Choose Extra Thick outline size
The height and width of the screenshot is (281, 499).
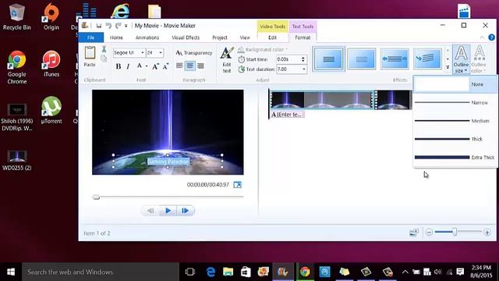(455, 157)
